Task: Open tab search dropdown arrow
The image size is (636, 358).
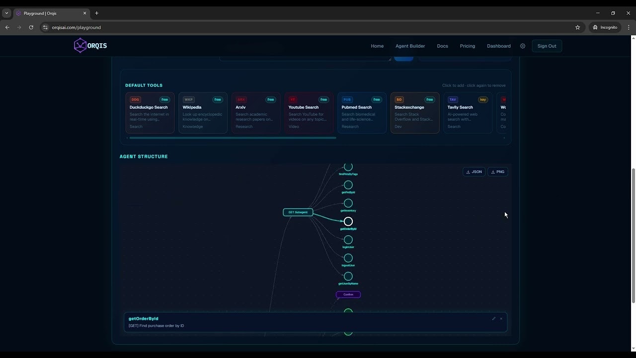Action: coord(6,13)
